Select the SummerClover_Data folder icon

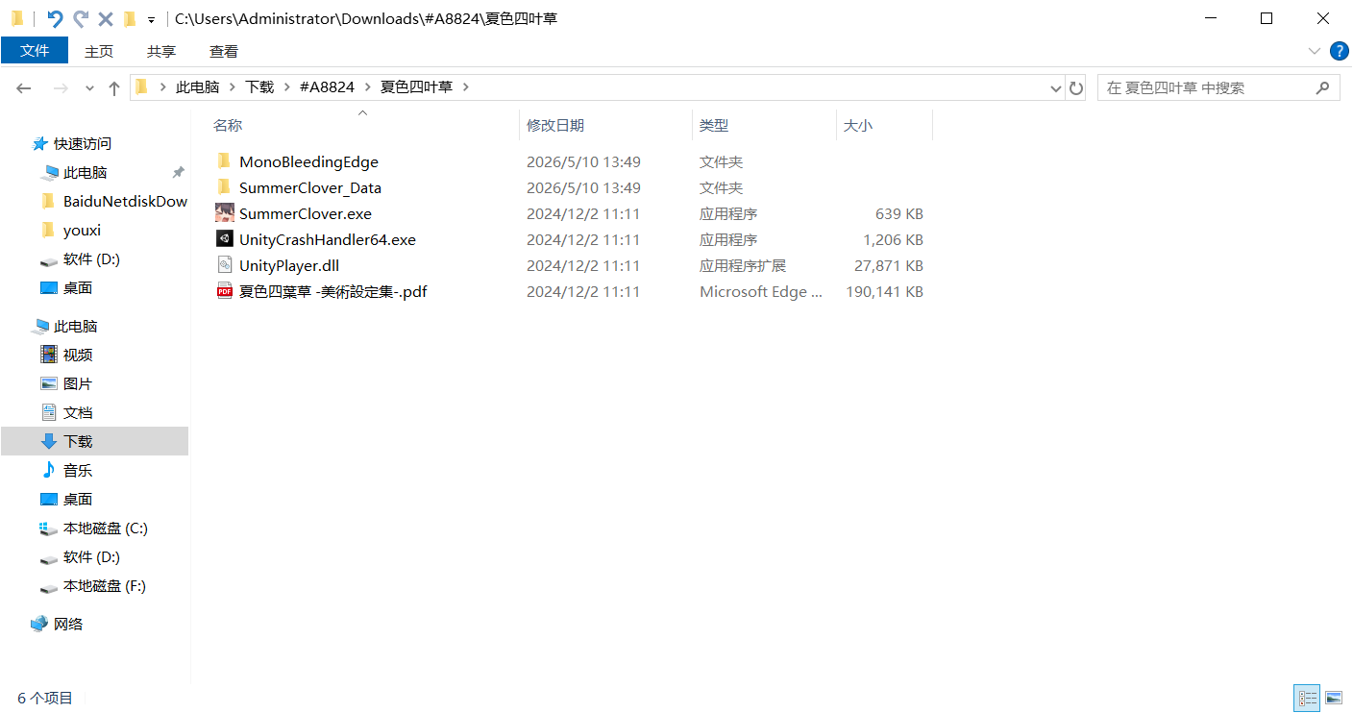(x=224, y=187)
